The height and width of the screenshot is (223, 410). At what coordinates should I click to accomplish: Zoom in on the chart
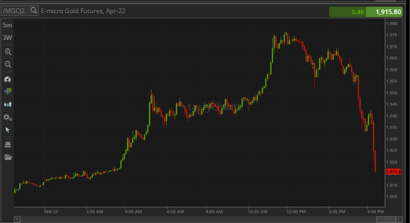tap(8, 52)
